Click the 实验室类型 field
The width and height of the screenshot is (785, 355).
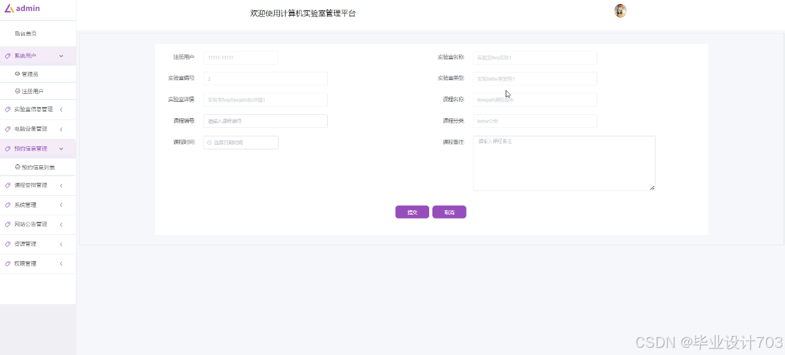point(535,78)
